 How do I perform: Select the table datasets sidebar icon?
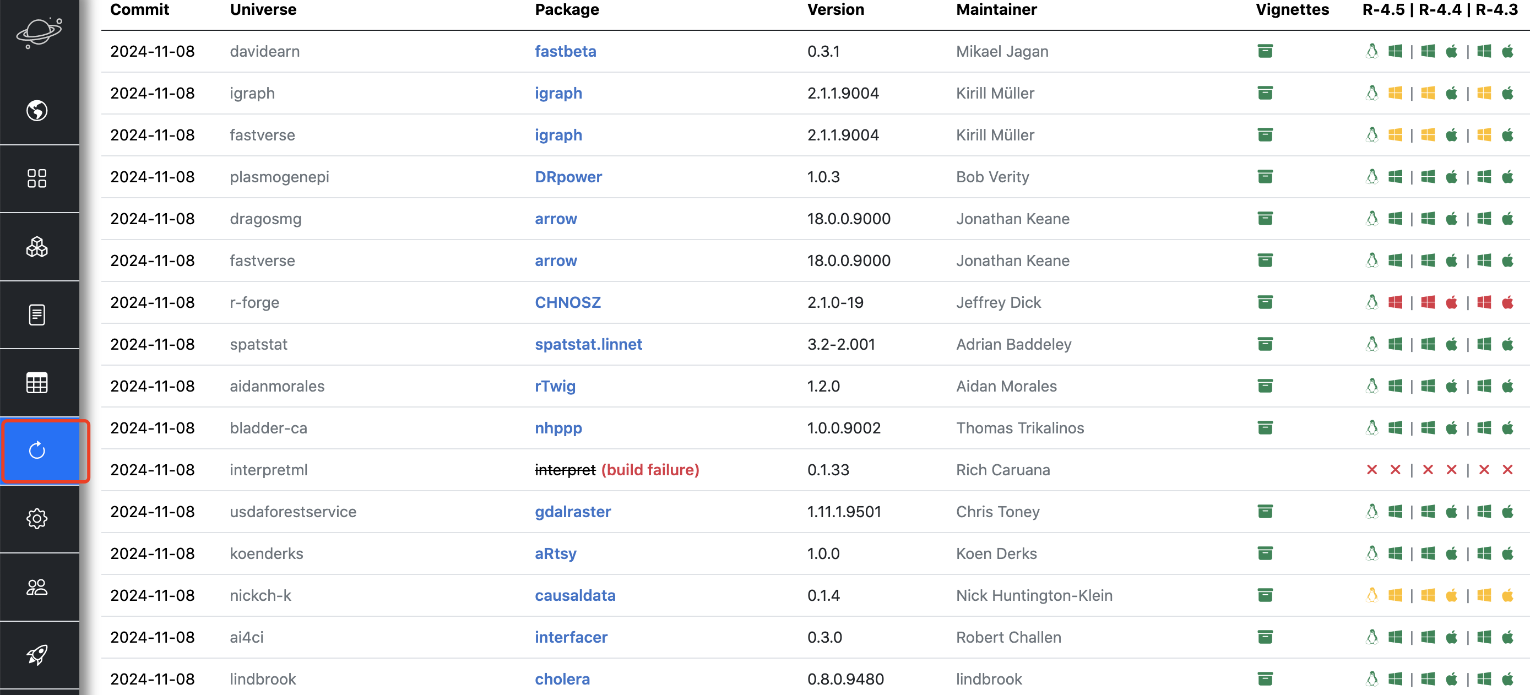pos(37,383)
